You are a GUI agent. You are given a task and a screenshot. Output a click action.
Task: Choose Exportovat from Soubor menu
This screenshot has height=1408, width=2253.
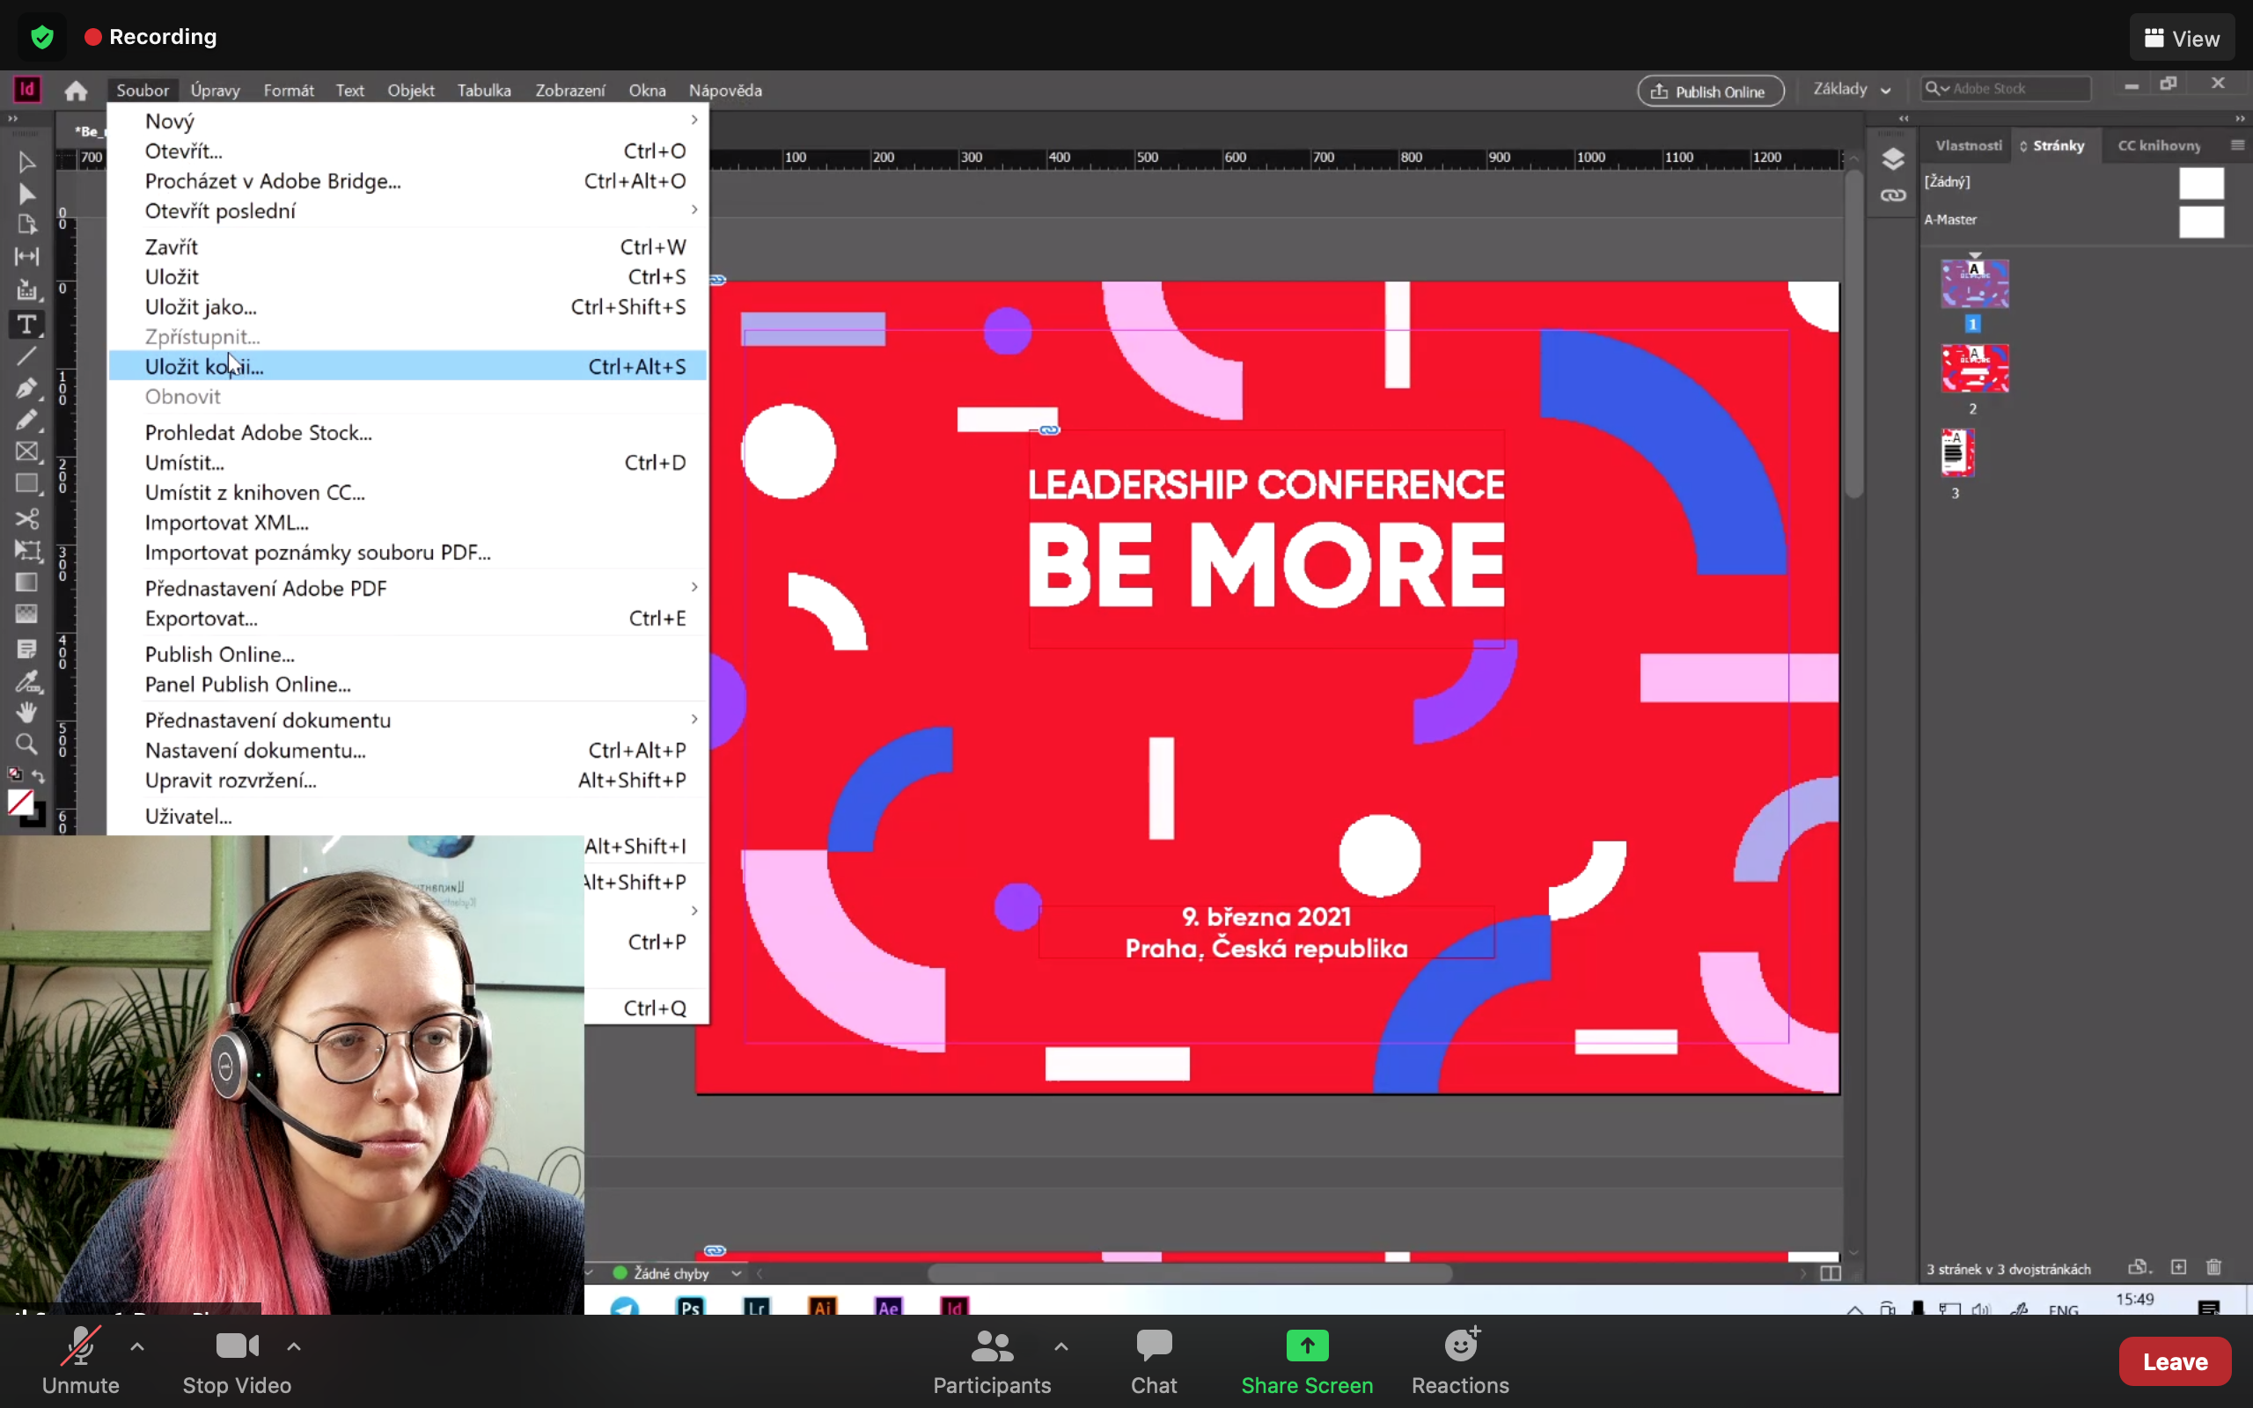[x=407, y=619]
